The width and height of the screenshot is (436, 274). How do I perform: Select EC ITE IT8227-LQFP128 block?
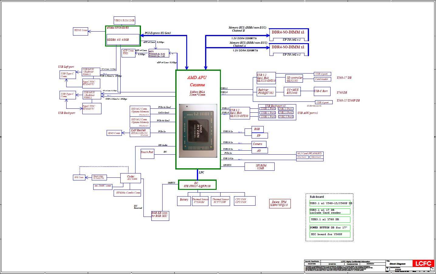[197, 185]
